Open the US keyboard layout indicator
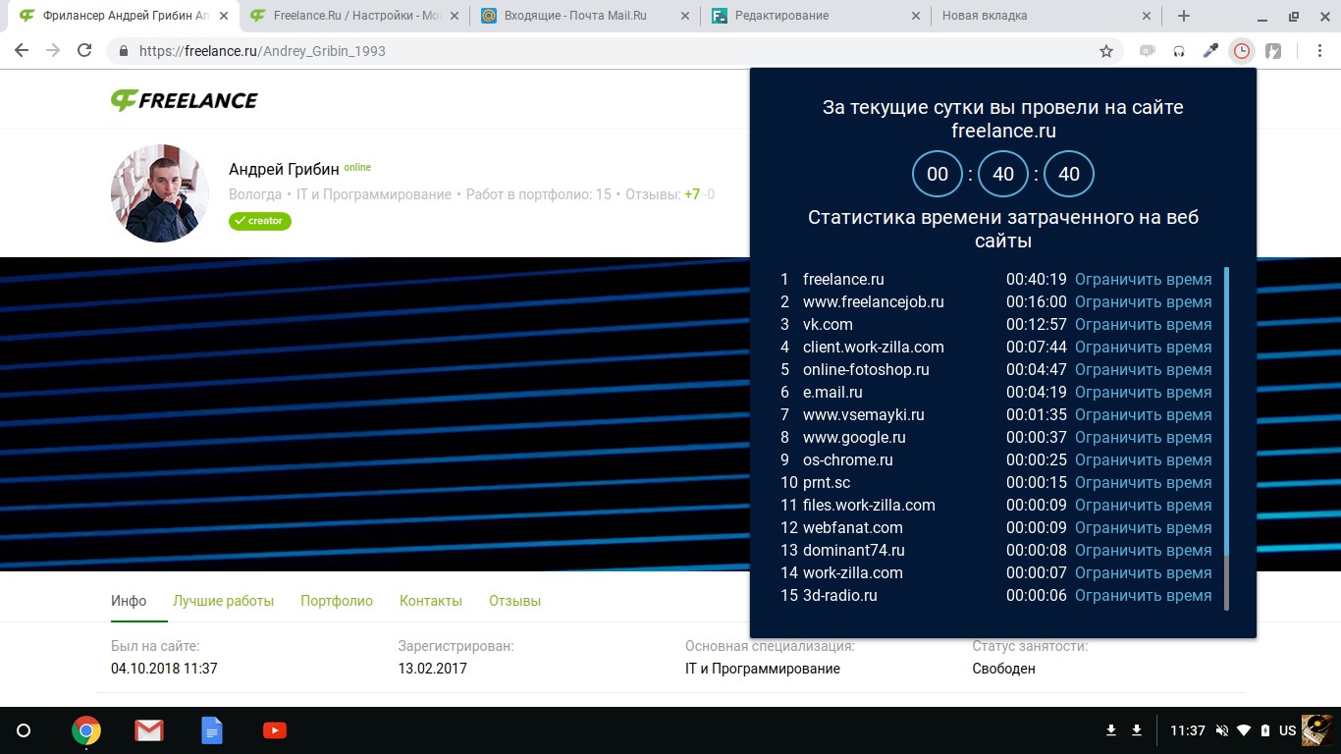This screenshot has width=1341, height=754. [x=1287, y=730]
